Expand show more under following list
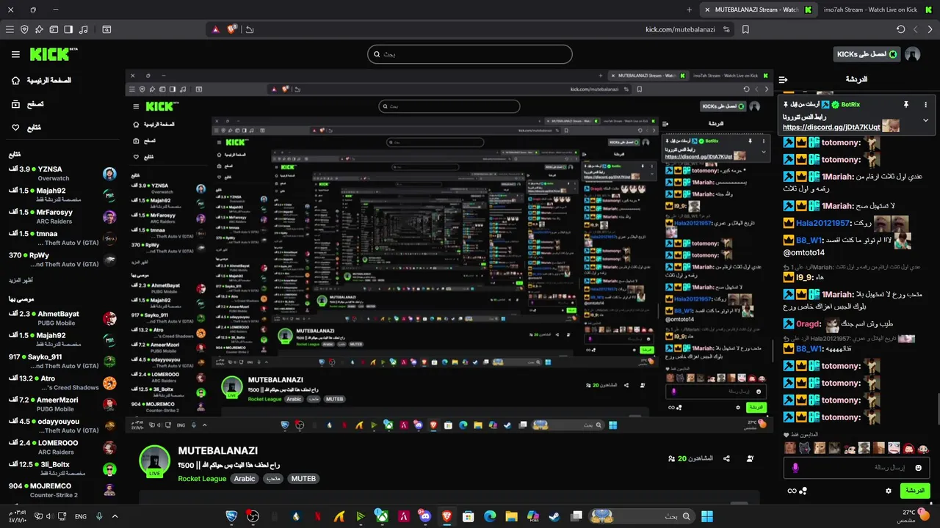This screenshot has height=528, width=940. [21, 281]
